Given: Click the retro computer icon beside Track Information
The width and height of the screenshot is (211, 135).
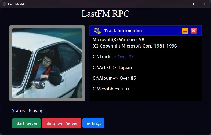Looking at the screenshot, I should click(x=97, y=31).
